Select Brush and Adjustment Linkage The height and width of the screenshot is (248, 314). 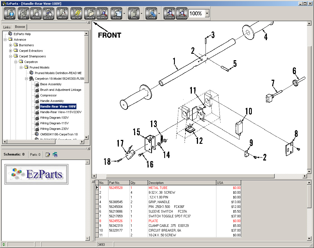coord(61,90)
